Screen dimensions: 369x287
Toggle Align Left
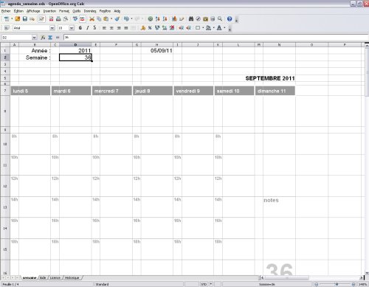click(104, 28)
